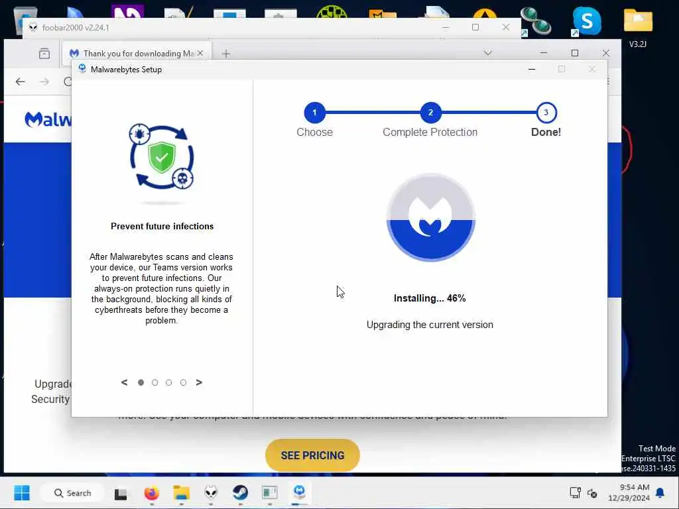Image resolution: width=679 pixels, height=509 pixels.
Task: Close the 'Thank you for downloading' tab
Action: click(x=200, y=53)
